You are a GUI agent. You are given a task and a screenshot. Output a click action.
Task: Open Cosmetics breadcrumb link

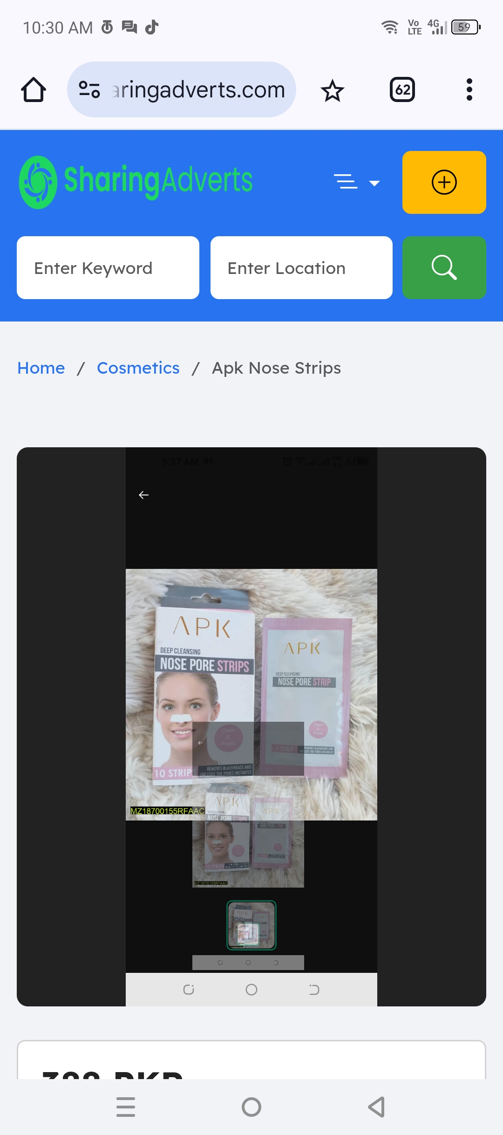pyautogui.click(x=138, y=368)
